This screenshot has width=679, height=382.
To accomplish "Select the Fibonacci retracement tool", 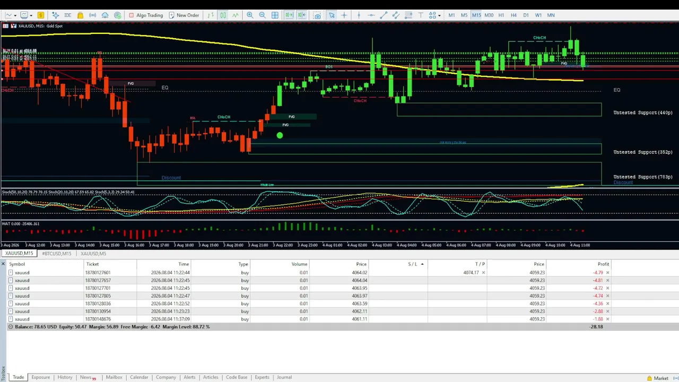I will (x=408, y=15).
